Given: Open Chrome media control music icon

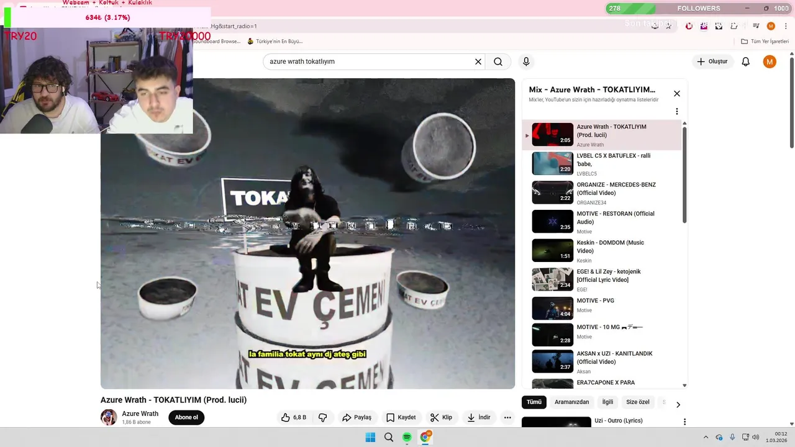Looking at the screenshot, I should (755, 26).
